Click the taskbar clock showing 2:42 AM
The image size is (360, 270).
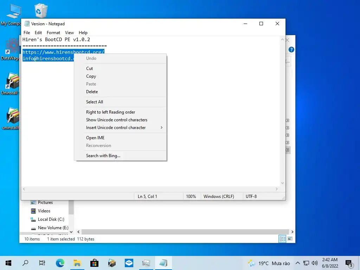point(330,263)
